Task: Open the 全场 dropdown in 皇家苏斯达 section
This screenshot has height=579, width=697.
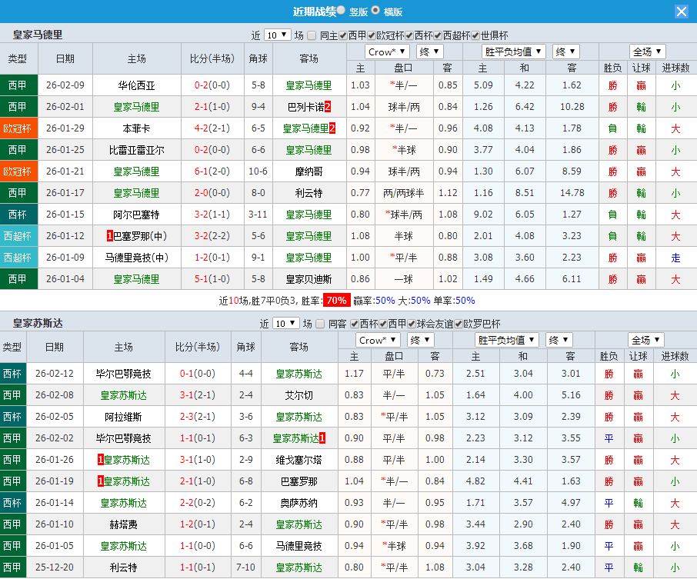Action: 646,340
